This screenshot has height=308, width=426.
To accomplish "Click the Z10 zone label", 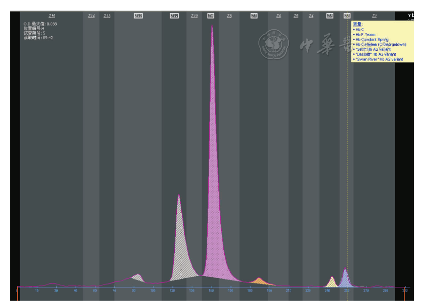I will coord(194,16).
